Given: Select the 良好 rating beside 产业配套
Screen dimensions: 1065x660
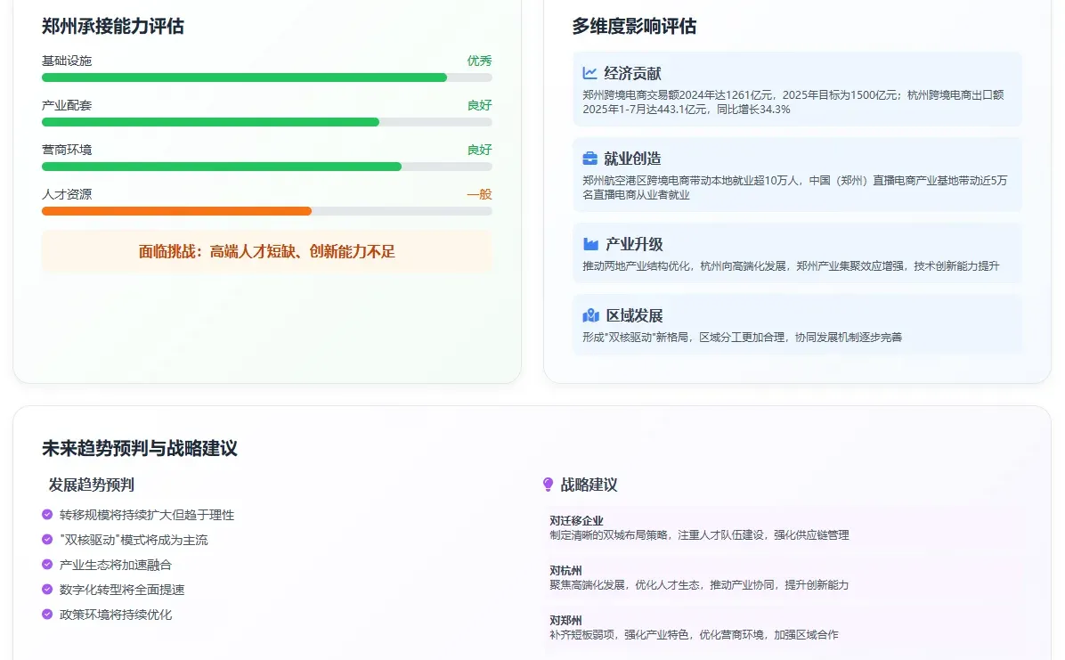Looking at the screenshot, I should pos(481,105).
